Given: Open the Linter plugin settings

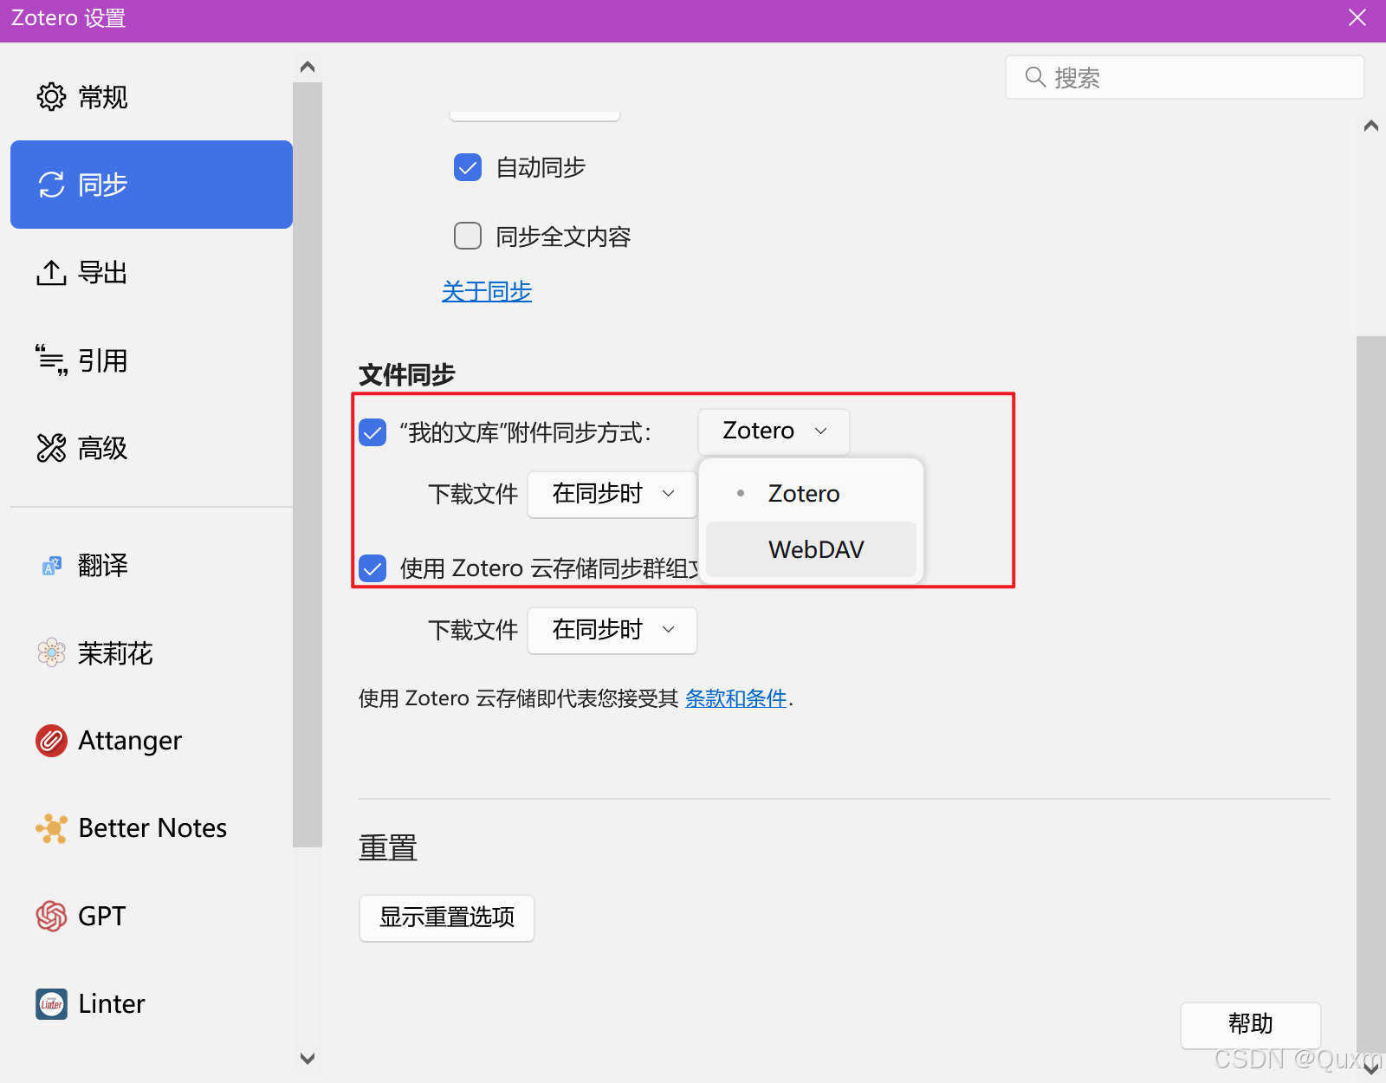Looking at the screenshot, I should click(152, 1004).
